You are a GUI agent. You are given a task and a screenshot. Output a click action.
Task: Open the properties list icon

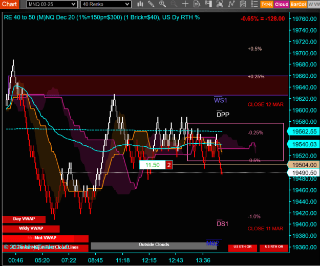(254, 4)
